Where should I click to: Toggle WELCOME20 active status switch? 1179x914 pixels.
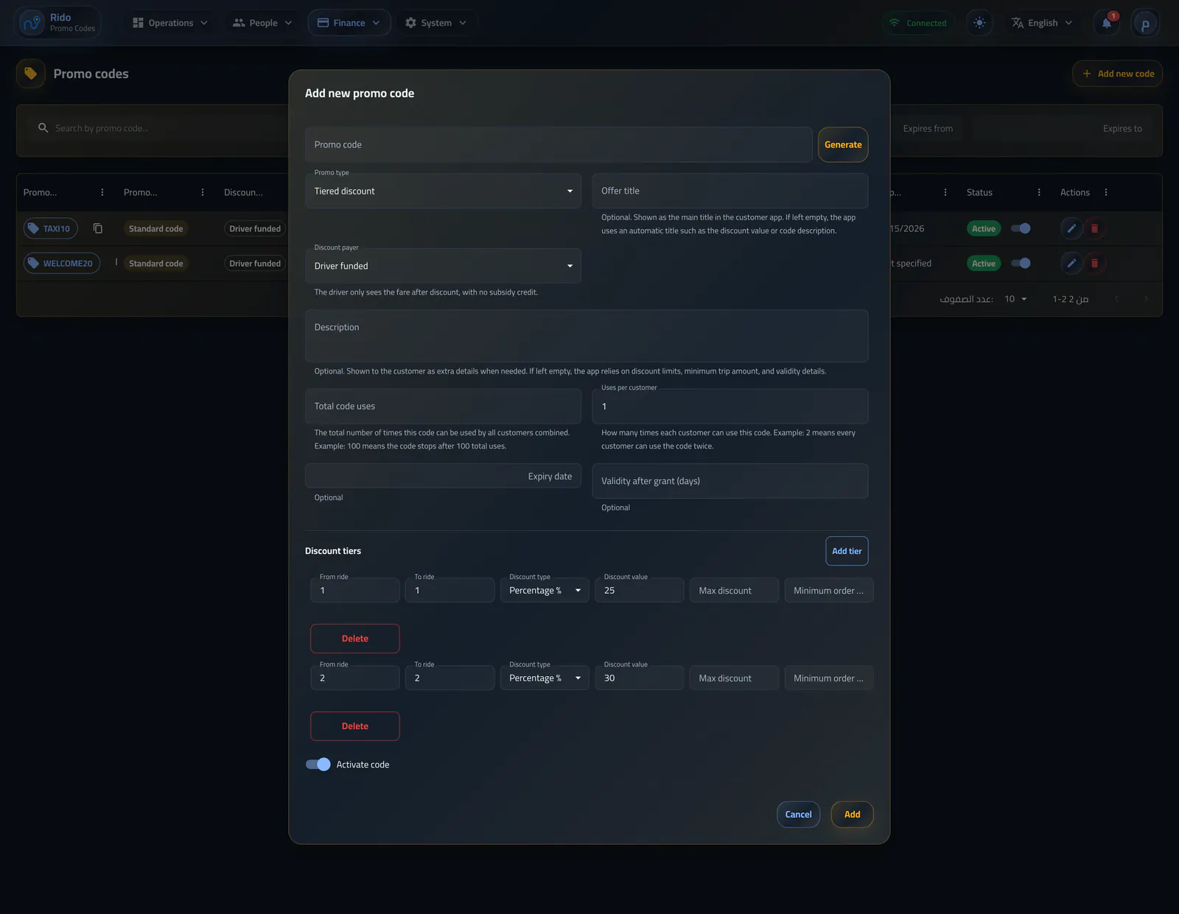pyautogui.click(x=1021, y=263)
